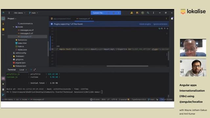Click Install plugins link

click(x=145, y=24)
